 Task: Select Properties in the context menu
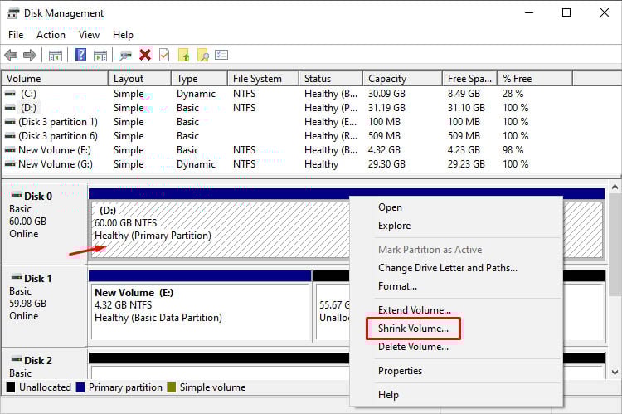[x=400, y=371]
